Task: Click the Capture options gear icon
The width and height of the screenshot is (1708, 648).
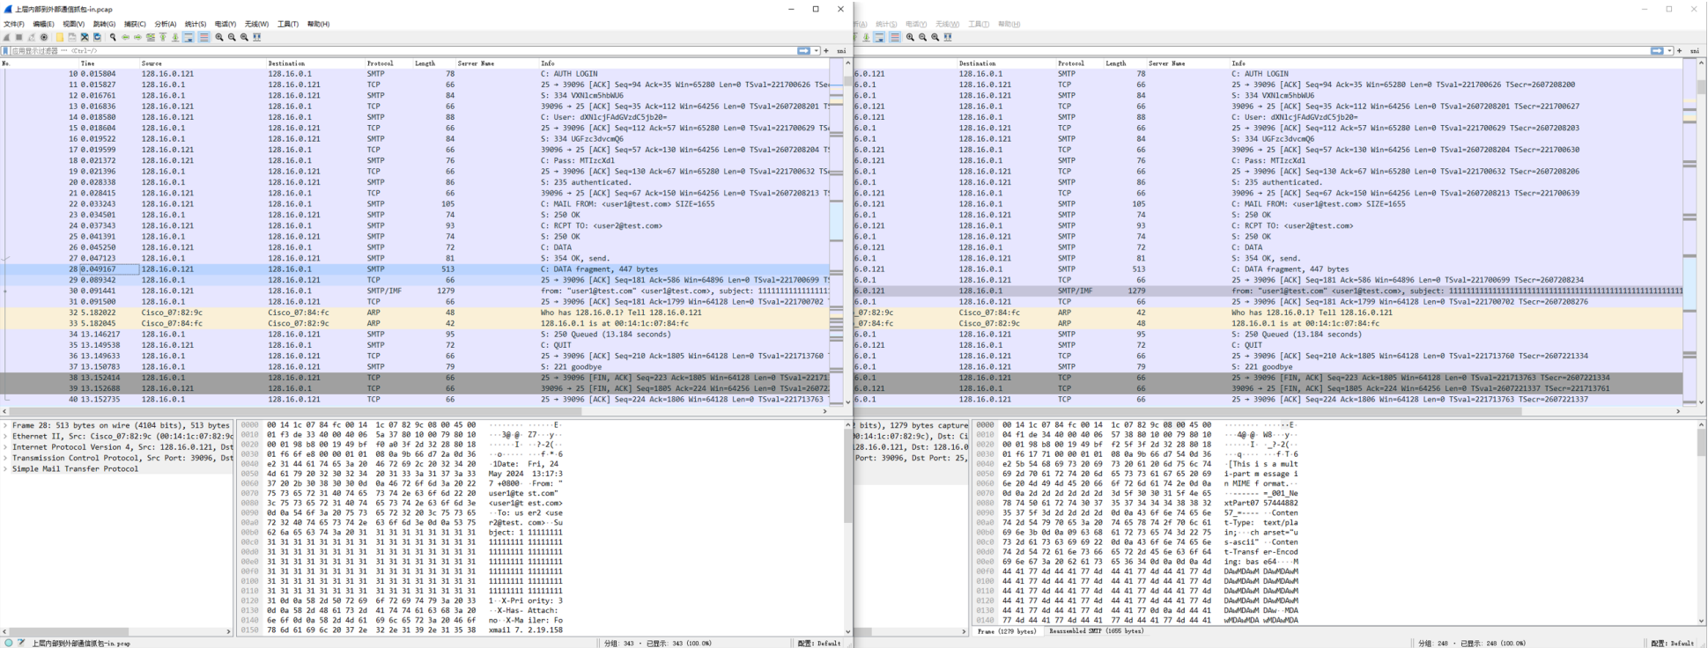Action: pyautogui.click(x=44, y=38)
